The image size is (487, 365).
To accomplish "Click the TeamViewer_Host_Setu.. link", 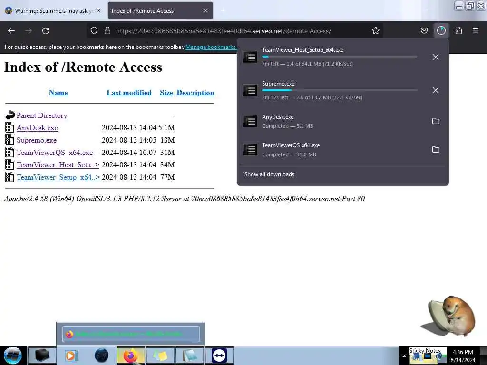I will pos(58,165).
